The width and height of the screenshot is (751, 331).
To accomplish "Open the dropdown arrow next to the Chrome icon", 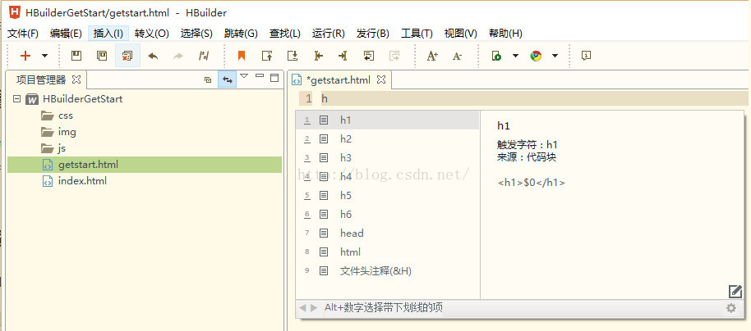I will tap(555, 56).
